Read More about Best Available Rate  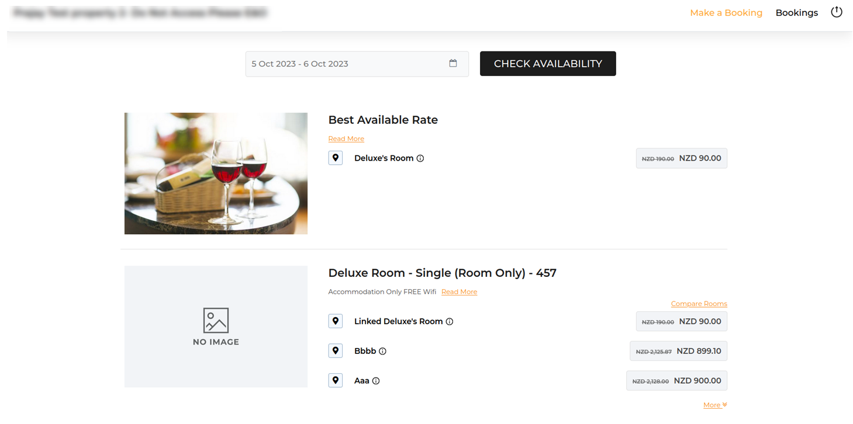pyautogui.click(x=346, y=139)
